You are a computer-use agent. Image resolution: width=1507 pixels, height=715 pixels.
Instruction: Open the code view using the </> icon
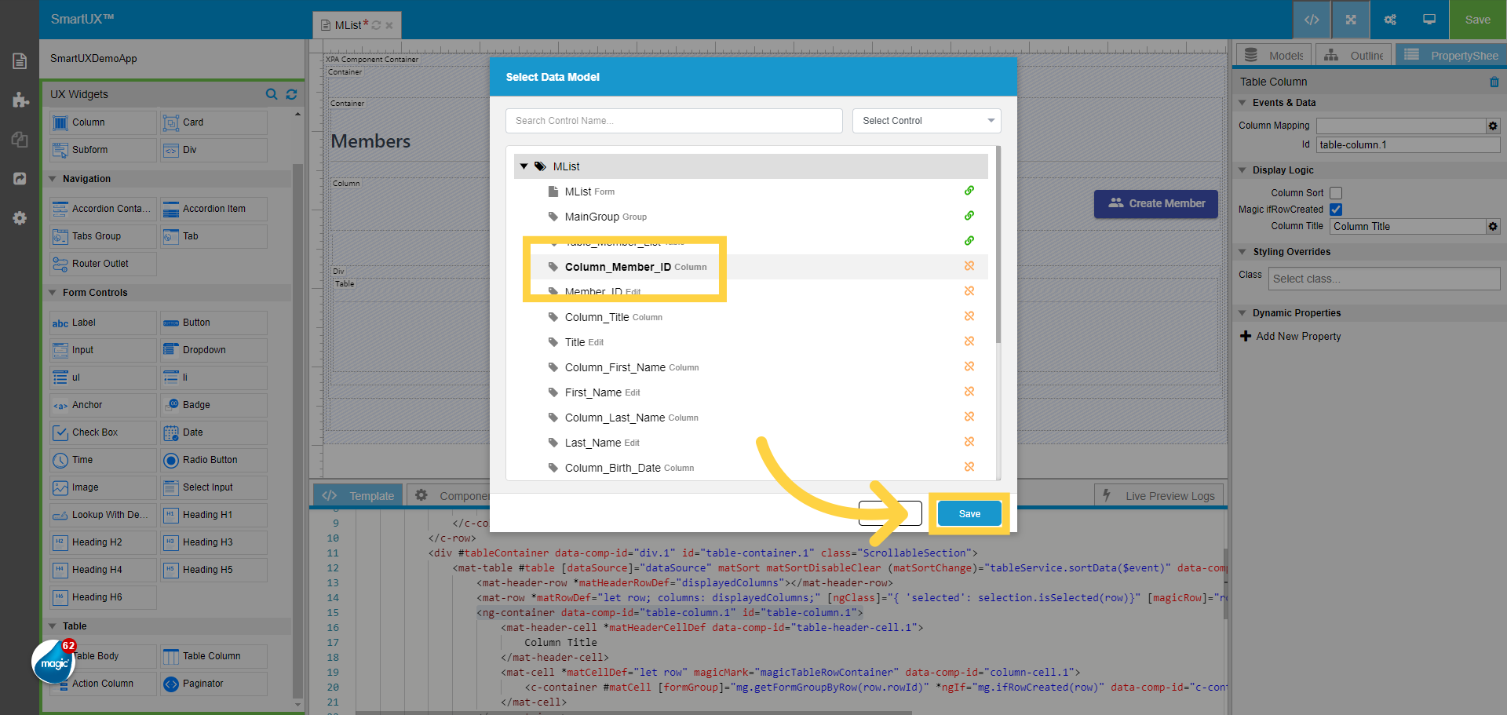point(1312,20)
